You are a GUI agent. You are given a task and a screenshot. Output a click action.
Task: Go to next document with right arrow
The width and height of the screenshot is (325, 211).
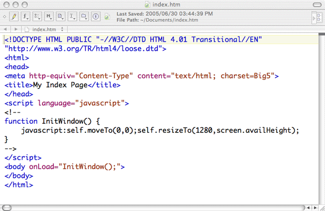tap(16, 29)
